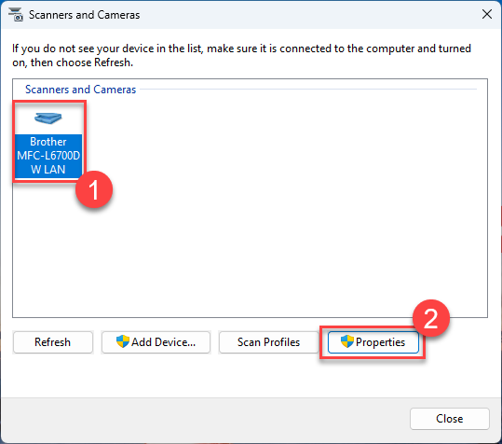
Task: Click the shield icon on Properties button
Action: tap(347, 341)
